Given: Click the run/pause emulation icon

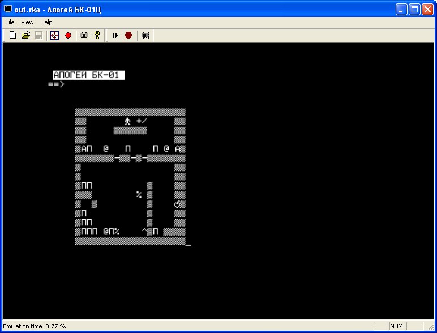Looking at the screenshot, I should coord(115,36).
